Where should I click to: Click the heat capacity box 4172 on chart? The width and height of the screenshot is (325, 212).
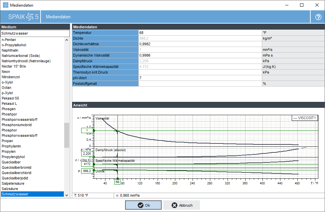pos(87,164)
